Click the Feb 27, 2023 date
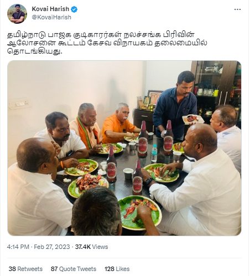Image resolution: width=250 pixels, height=276 pixels. pos(52,247)
